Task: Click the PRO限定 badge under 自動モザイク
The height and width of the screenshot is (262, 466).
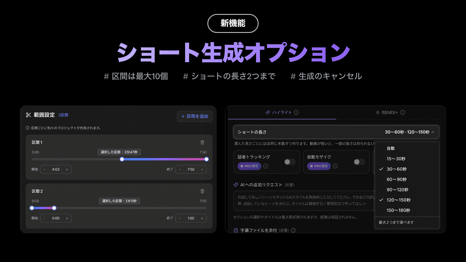Action: (x=319, y=166)
